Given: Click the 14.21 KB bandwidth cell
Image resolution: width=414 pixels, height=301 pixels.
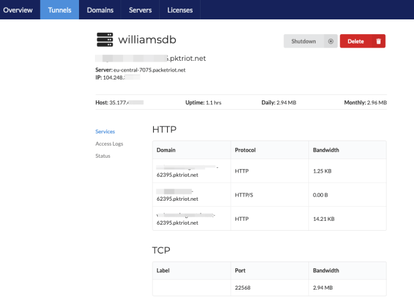Looking at the screenshot, I should click(324, 219).
